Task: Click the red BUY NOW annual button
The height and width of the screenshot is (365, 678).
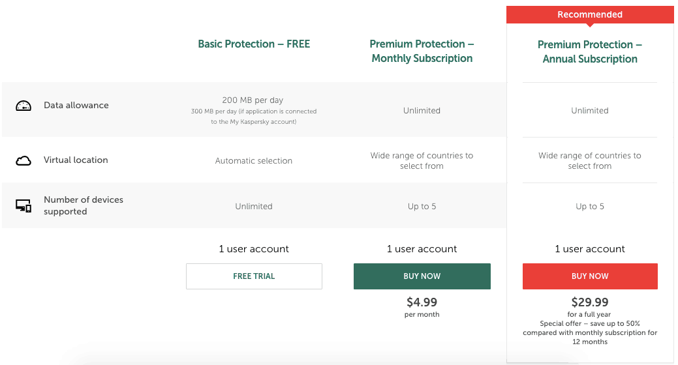Action: pos(590,276)
